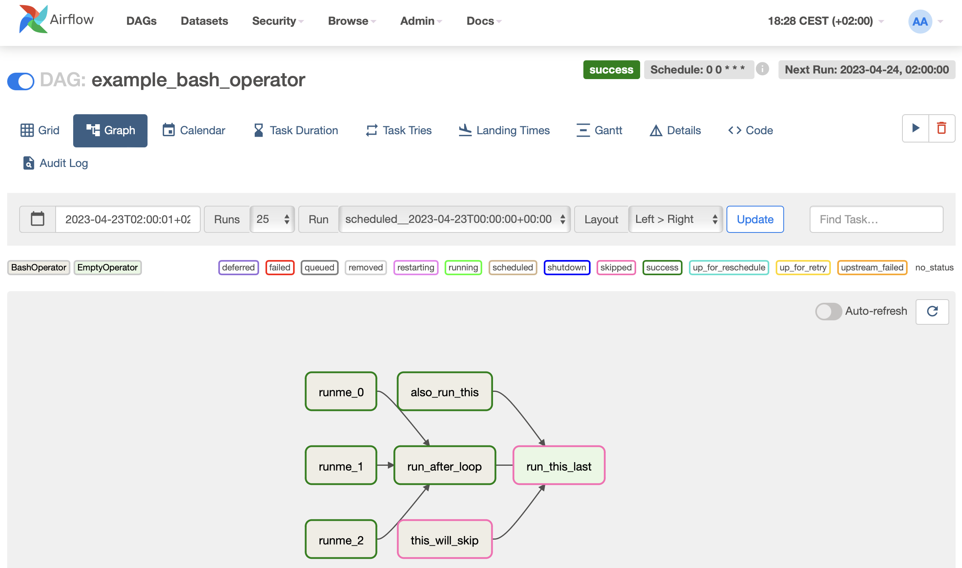Open the calendar date picker icon
Viewport: 962px width, 568px height.
(x=38, y=219)
